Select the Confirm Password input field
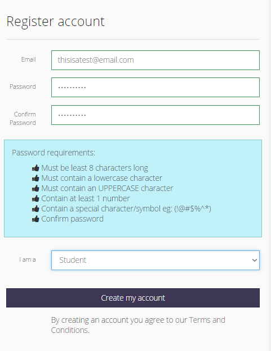271x351 pixels. [156, 115]
